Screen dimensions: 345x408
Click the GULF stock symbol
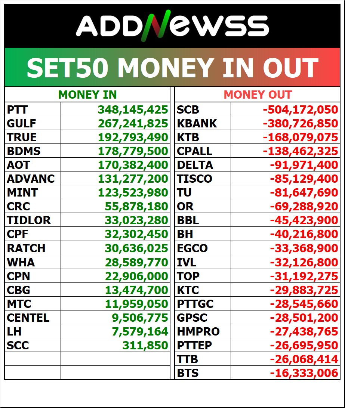click(x=21, y=123)
